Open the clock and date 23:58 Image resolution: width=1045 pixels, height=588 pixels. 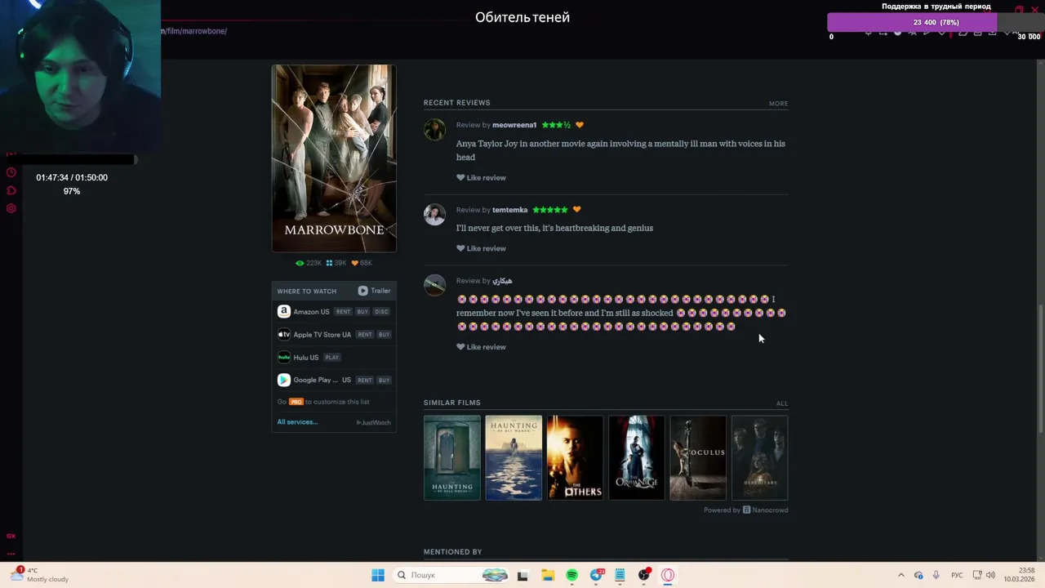(1020, 575)
